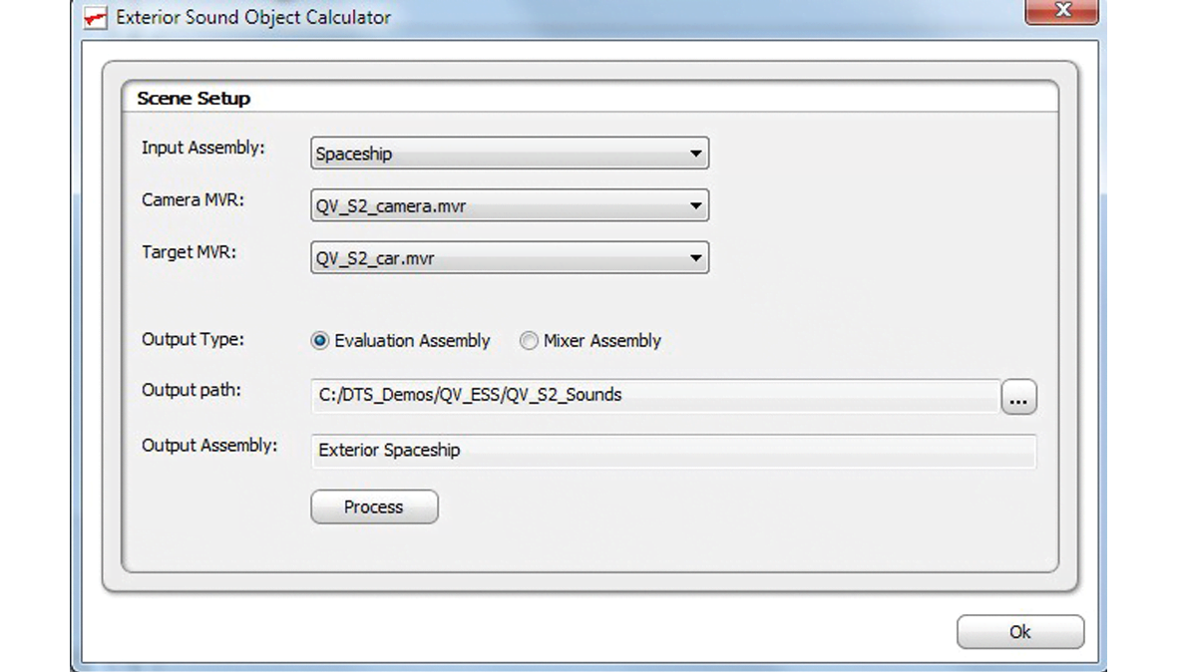
Task: Click the Target MVR label
Action: pos(188,252)
